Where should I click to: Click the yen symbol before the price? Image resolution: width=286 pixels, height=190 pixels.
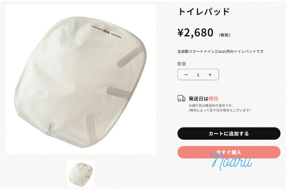coord(181,33)
